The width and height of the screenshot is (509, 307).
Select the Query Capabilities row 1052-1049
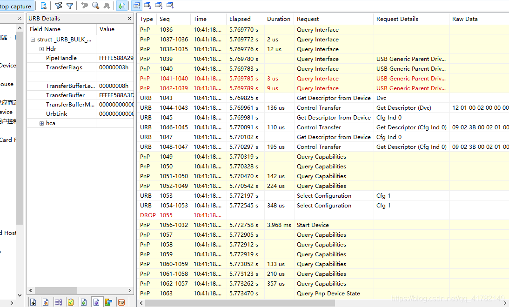323,186
